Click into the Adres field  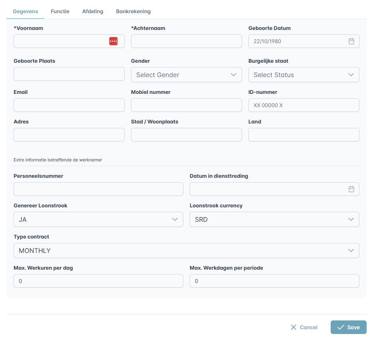(x=69, y=135)
